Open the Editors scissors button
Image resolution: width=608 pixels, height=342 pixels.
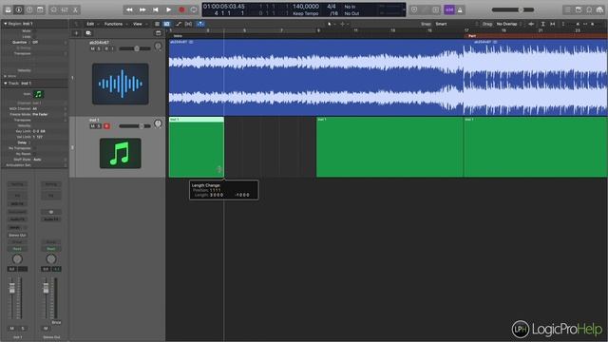pos(75,9)
